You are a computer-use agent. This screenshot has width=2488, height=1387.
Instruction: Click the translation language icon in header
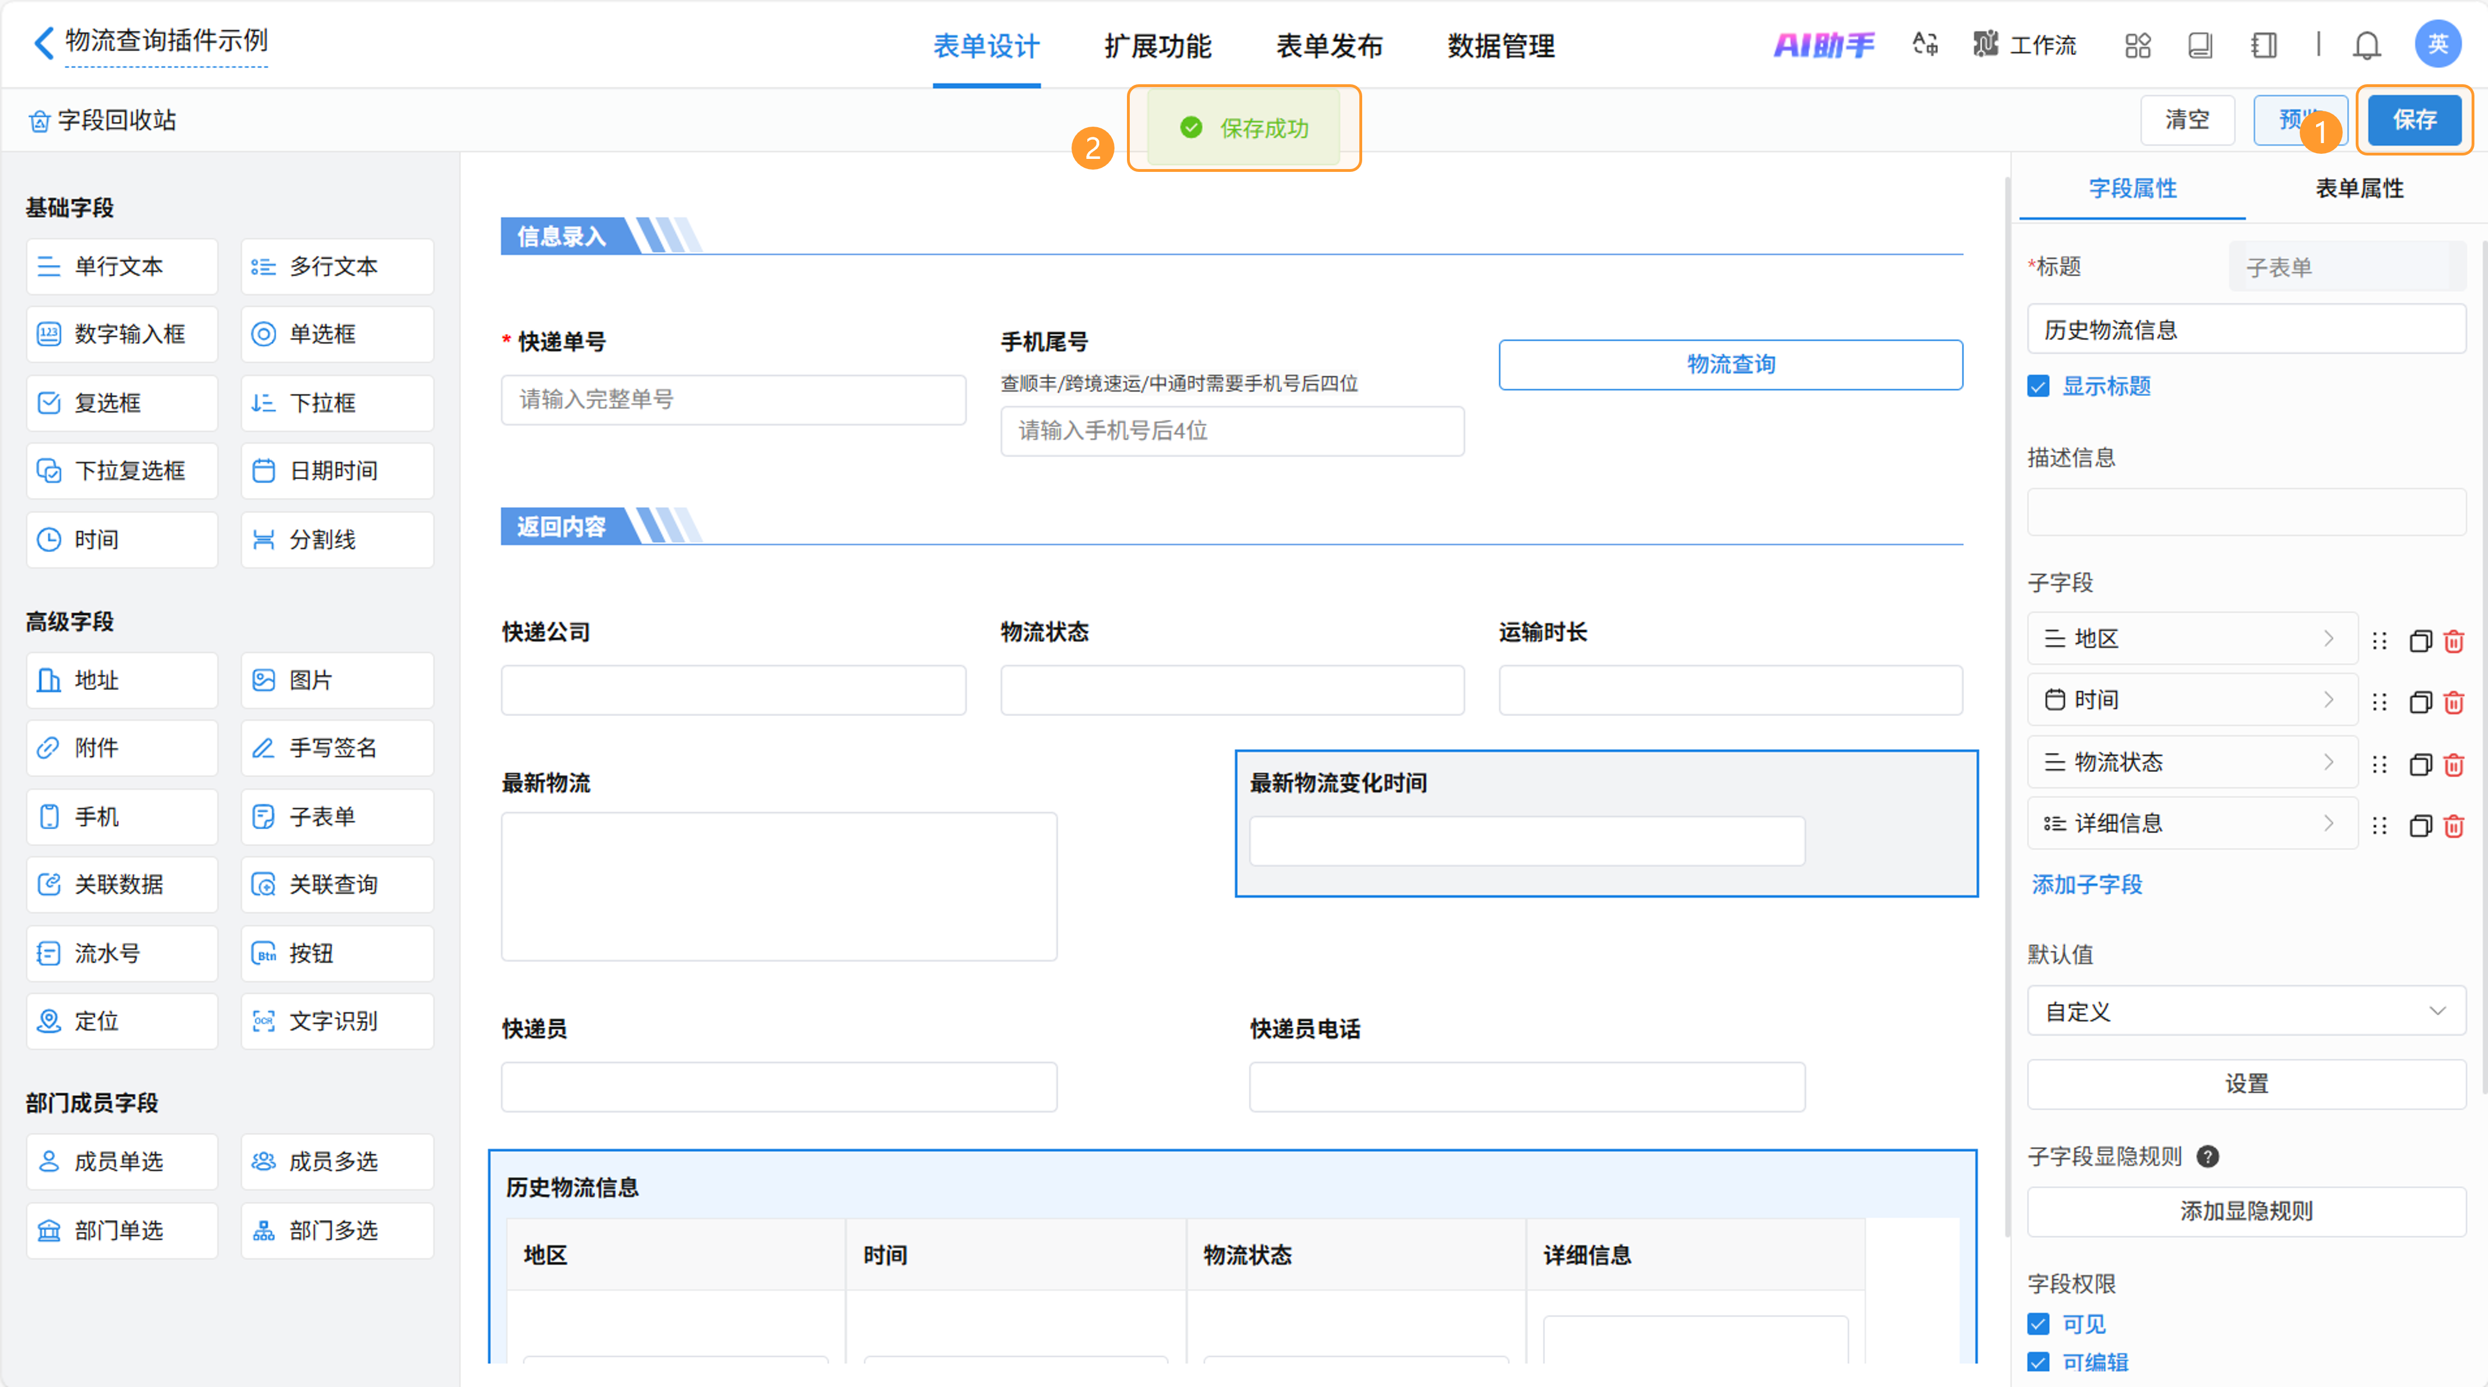click(x=1925, y=45)
